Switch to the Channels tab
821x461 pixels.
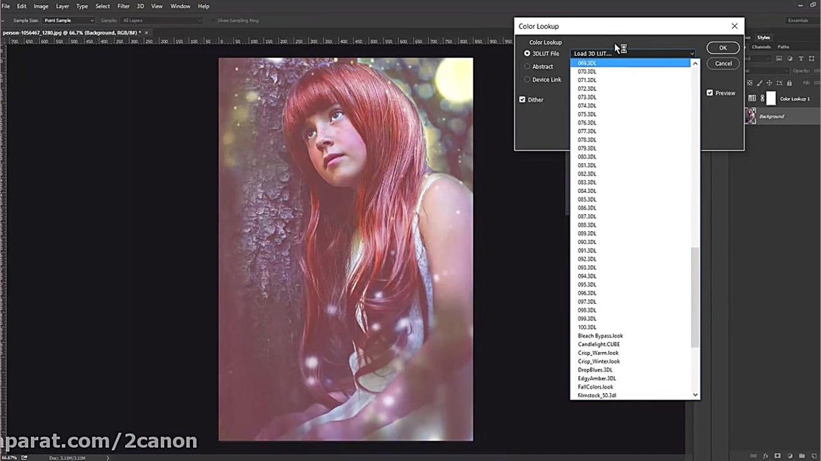pos(761,47)
